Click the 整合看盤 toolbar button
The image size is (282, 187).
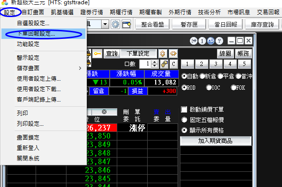(x=152, y=24)
